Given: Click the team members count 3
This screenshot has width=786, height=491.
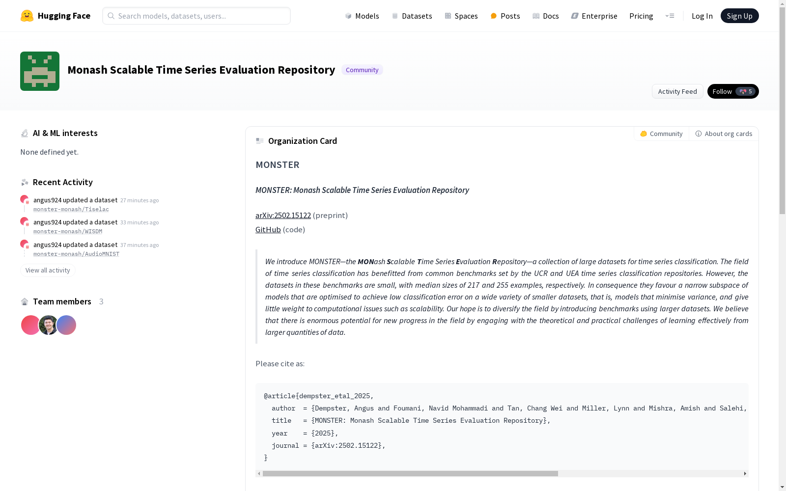Looking at the screenshot, I should (x=101, y=301).
